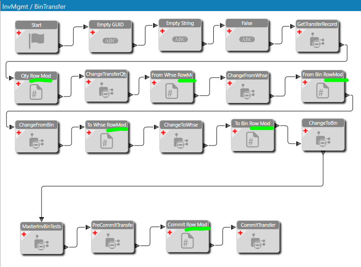Select the From Bin RowMod node title
This screenshot has width=361, height=267.
coord(323,74)
